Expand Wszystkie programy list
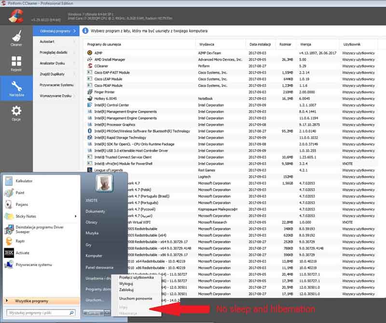The width and height of the screenshot is (386, 323). [41, 301]
